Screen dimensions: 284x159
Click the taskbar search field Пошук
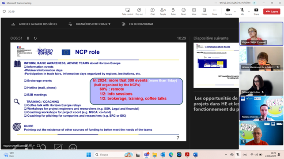click(114, 155)
